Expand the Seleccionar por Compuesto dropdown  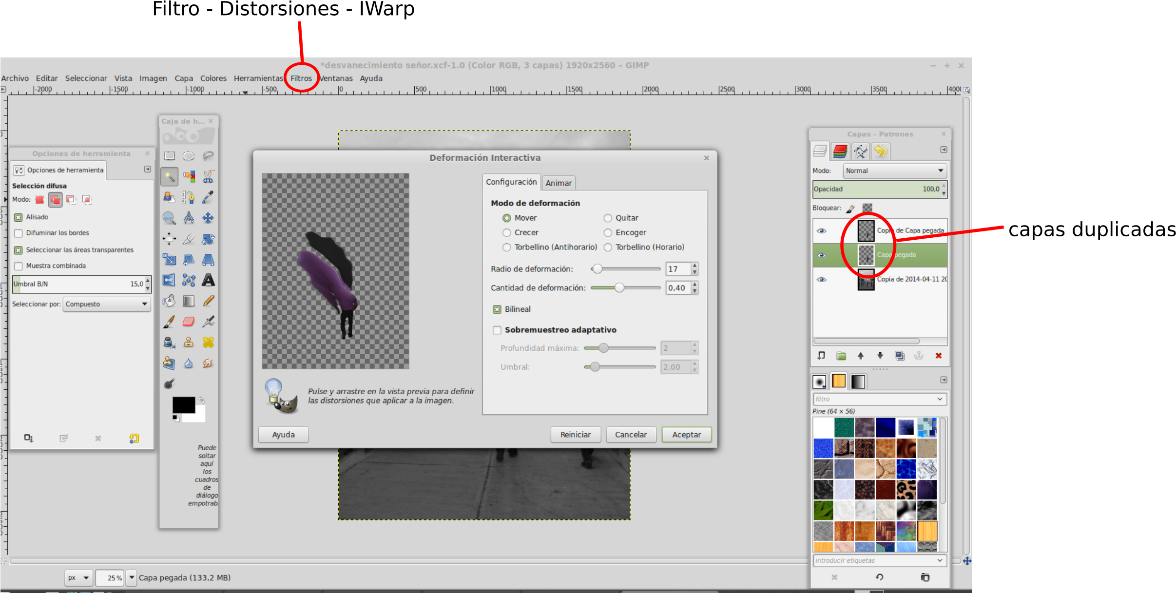click(x=106, y=304)
